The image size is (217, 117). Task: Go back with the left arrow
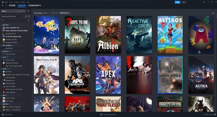(x=3, y=5)
